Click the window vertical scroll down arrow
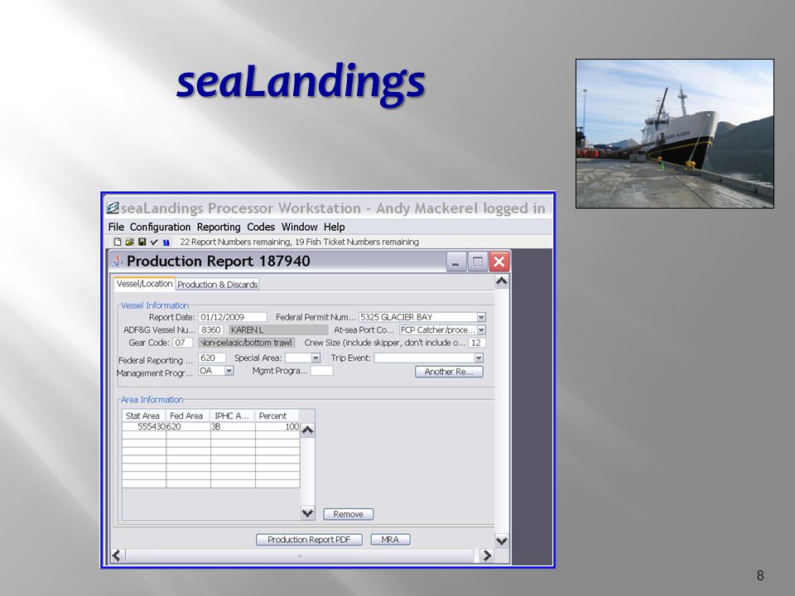This screenshot has height=596, width=795. coord(502,541)
